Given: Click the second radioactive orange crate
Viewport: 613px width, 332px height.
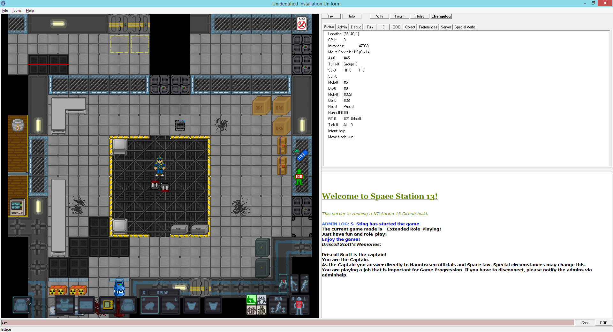Looking at the screenshot, I should point(78,290).
